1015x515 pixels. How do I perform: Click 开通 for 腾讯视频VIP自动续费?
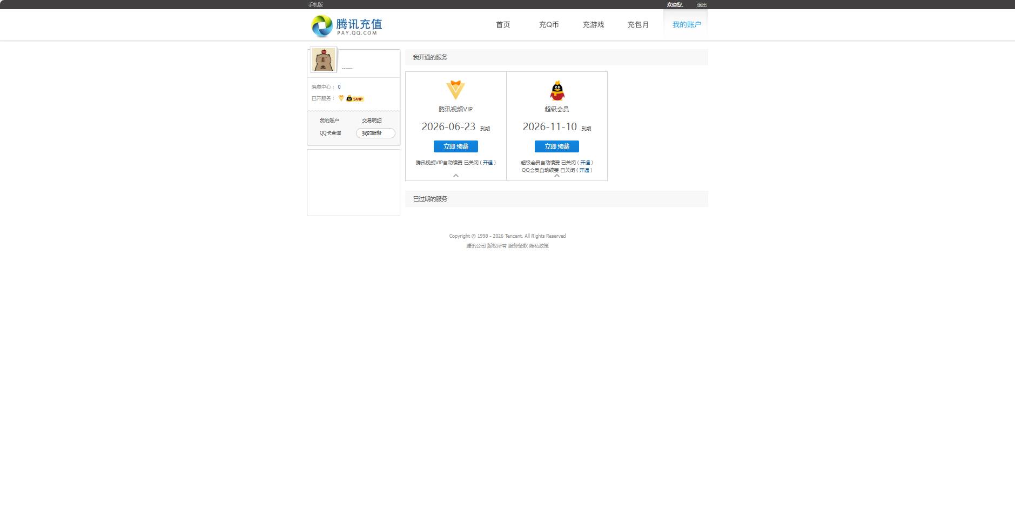click(x=488, y=163)
